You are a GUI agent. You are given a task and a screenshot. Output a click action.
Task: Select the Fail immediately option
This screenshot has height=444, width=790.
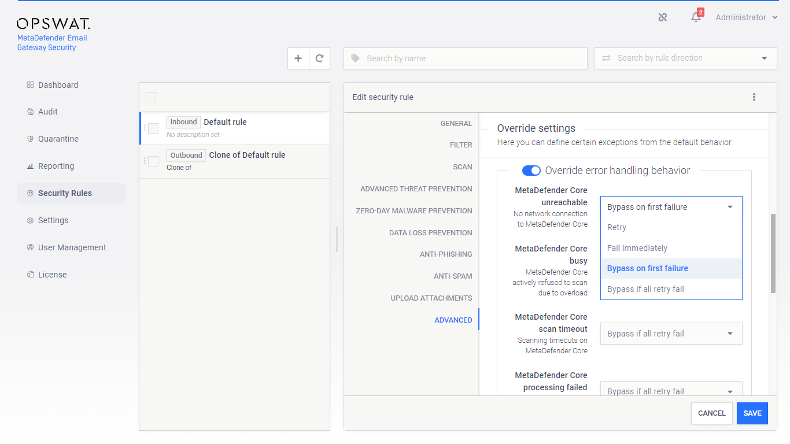coord(671,248)
